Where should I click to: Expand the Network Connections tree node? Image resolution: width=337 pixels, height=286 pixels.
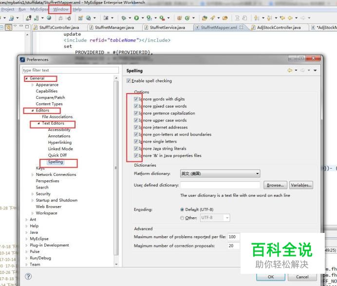33,174
